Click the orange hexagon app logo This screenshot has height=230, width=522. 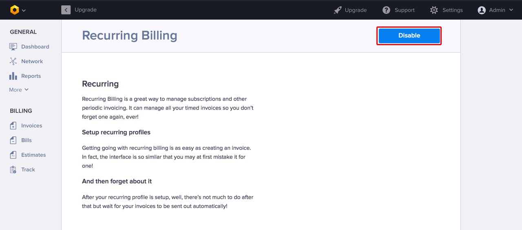pos(15,10)
